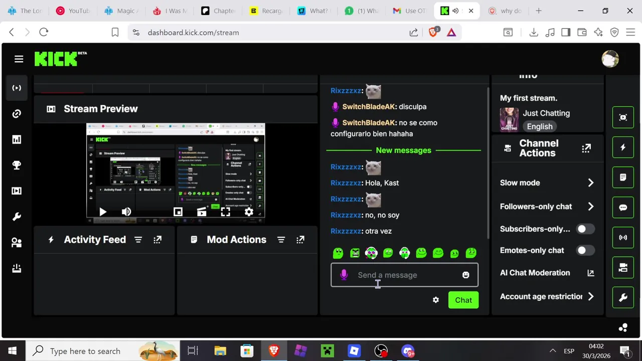This screenshot has width=642, height=361.
Task: Switch to the Gmail 'Use OT' tab
Action: 409,11
